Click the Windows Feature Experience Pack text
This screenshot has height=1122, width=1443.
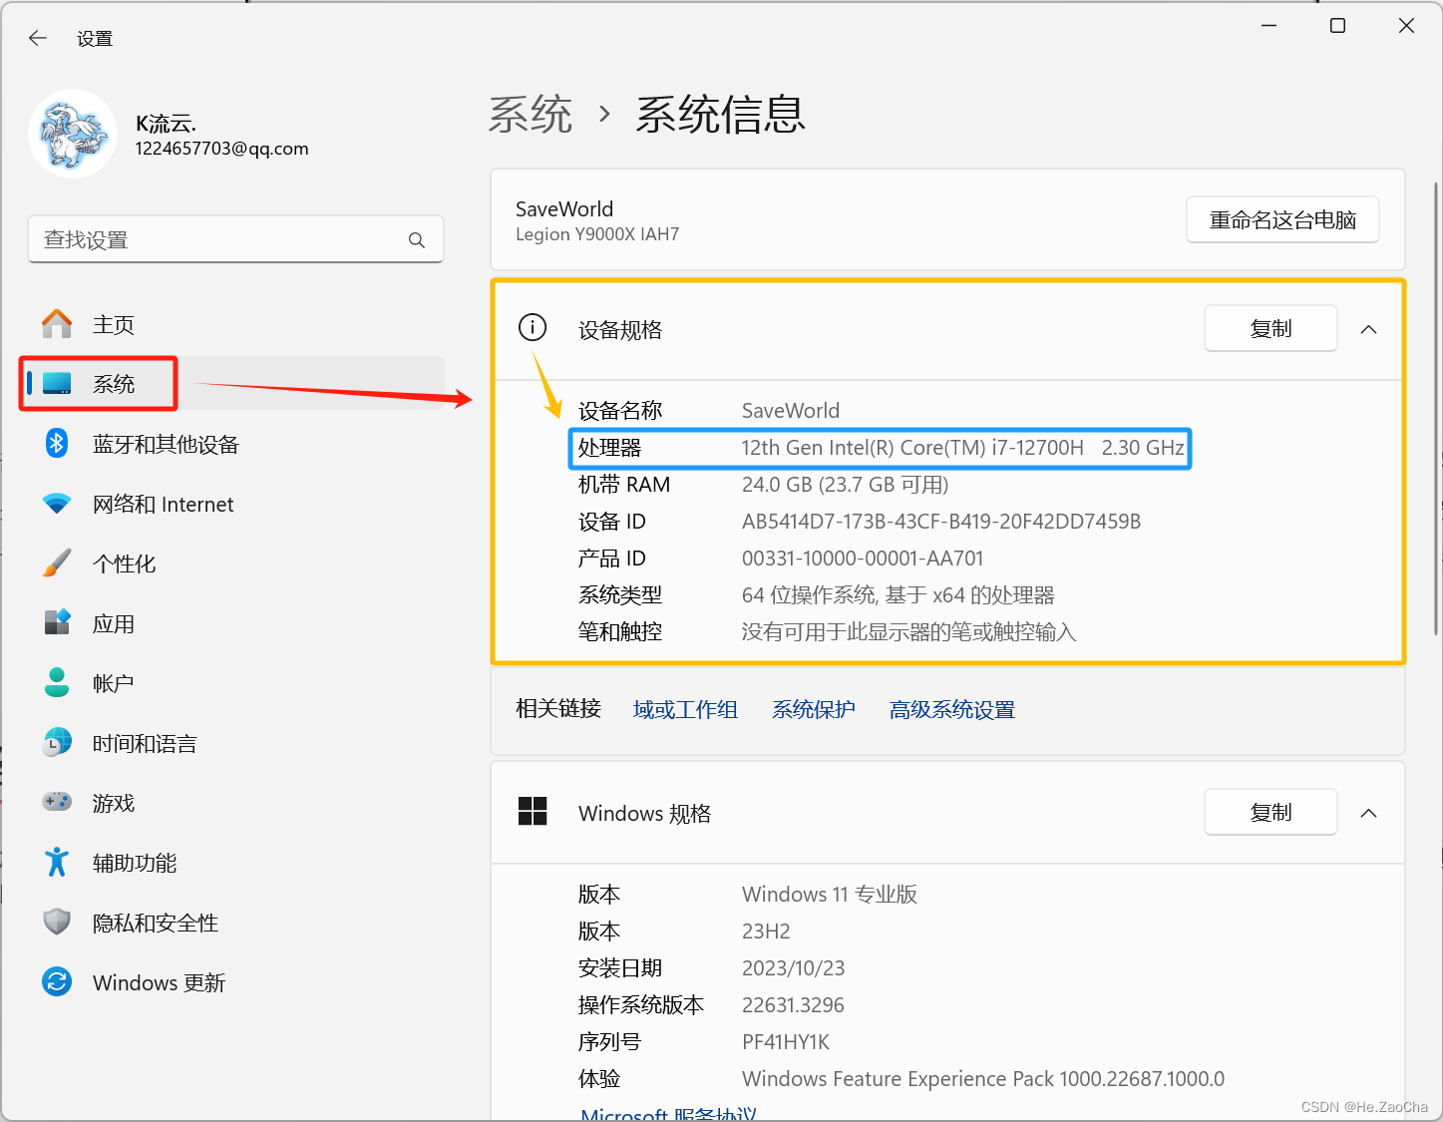(x=983, y=1079)
